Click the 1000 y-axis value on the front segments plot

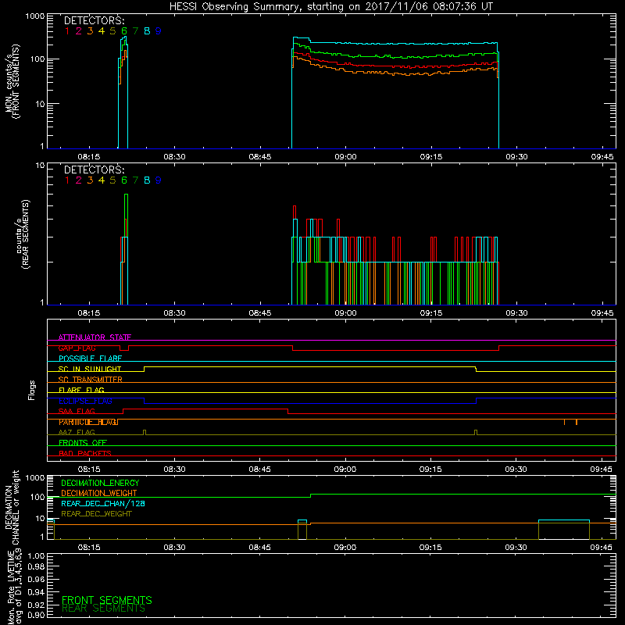coord(35,16)
